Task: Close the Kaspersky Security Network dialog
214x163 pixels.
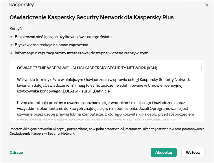Action: pos(207,5)
